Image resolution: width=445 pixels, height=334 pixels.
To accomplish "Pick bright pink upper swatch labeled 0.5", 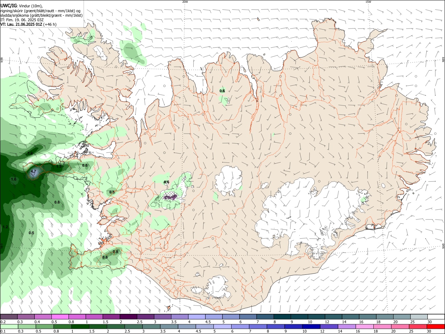I will click(x=60, y=317).
